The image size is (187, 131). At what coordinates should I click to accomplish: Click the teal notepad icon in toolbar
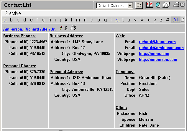pyautogui.click(x=158, y=5)
